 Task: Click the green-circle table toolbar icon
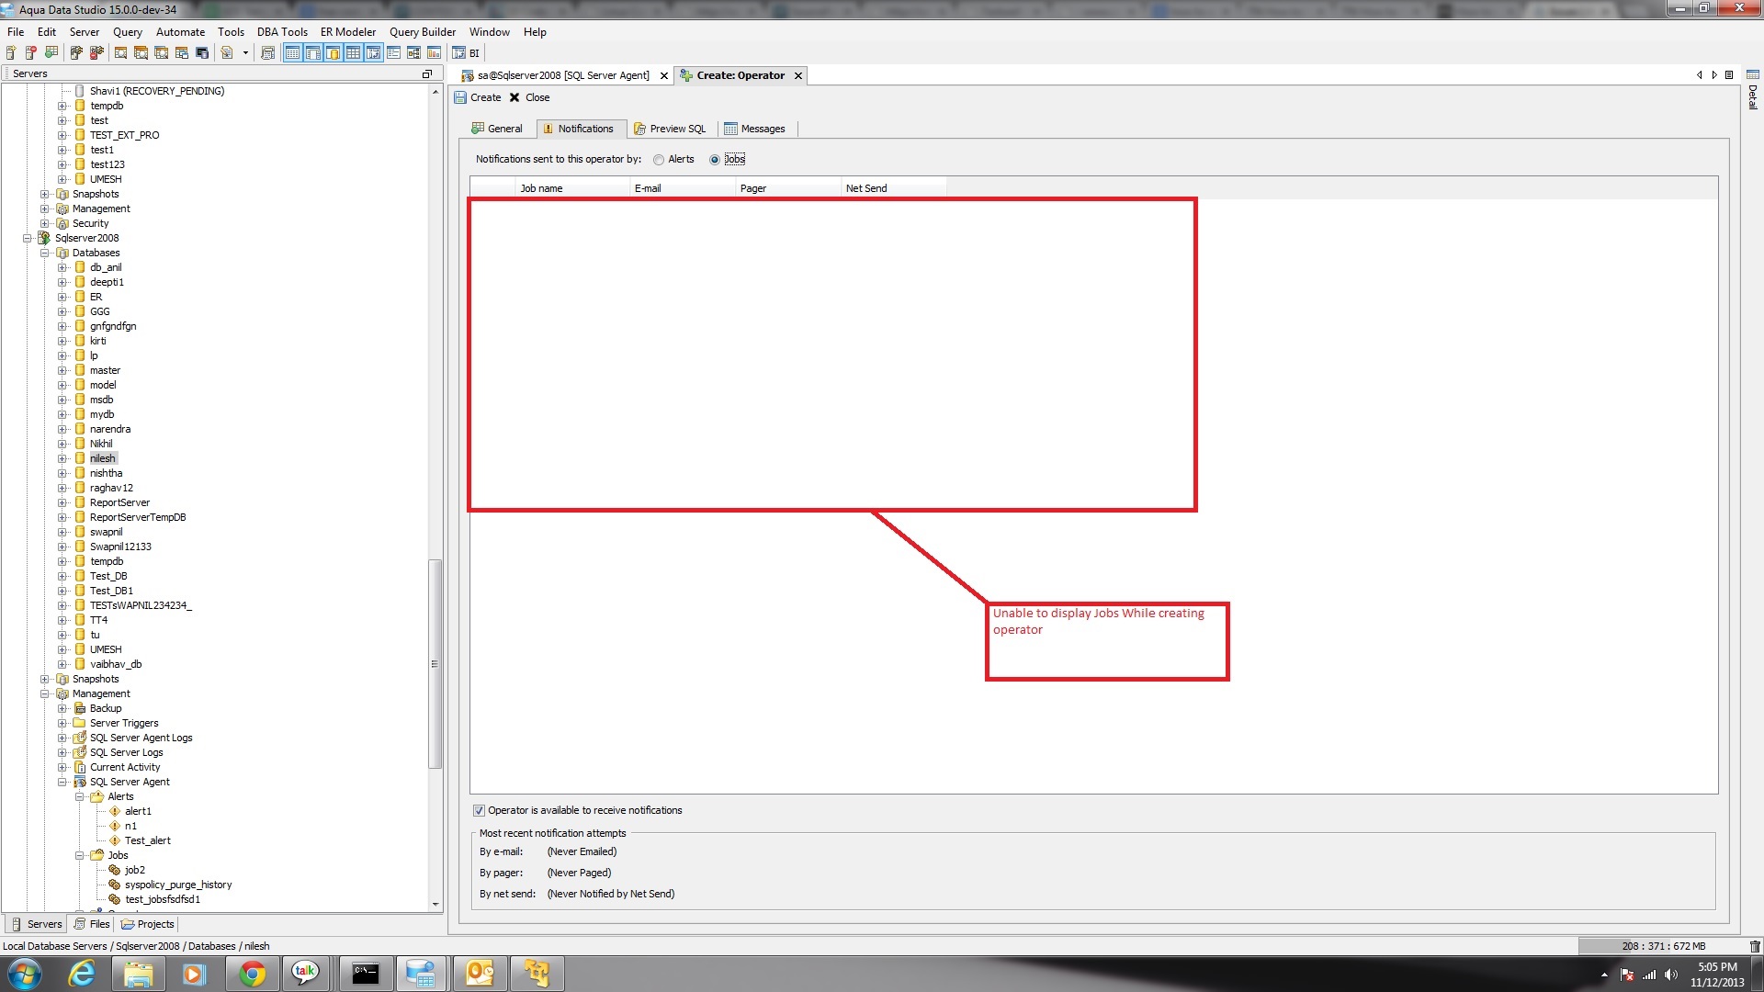51,53
